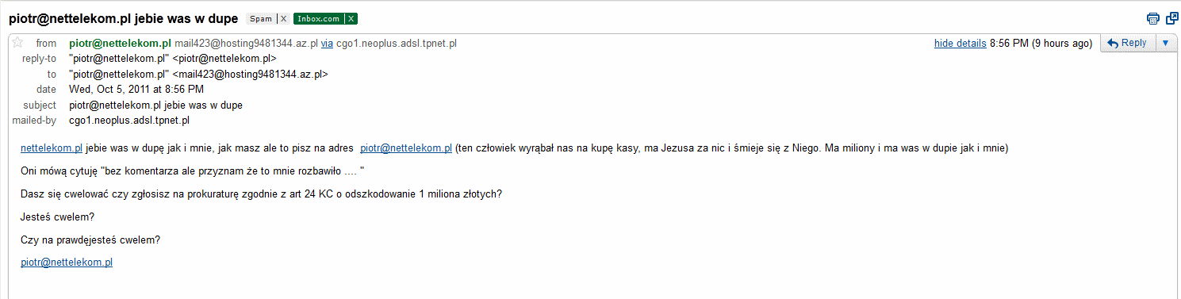Viewport: 1181px width, 299px height.
Task: Click the Print all icon
Action: [x=1152, y=18]
